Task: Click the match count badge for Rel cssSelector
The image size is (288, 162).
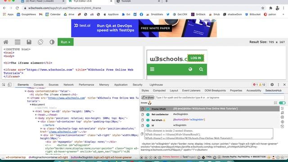Action: pos(148,114)
